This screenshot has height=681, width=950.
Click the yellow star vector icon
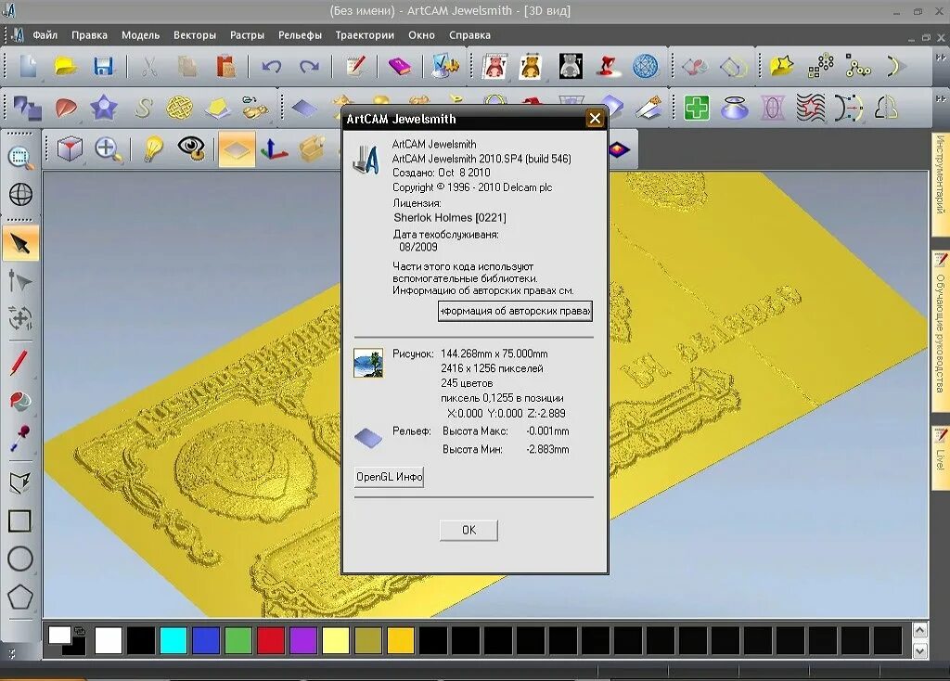pyautogui.click(x=781, y=65)
